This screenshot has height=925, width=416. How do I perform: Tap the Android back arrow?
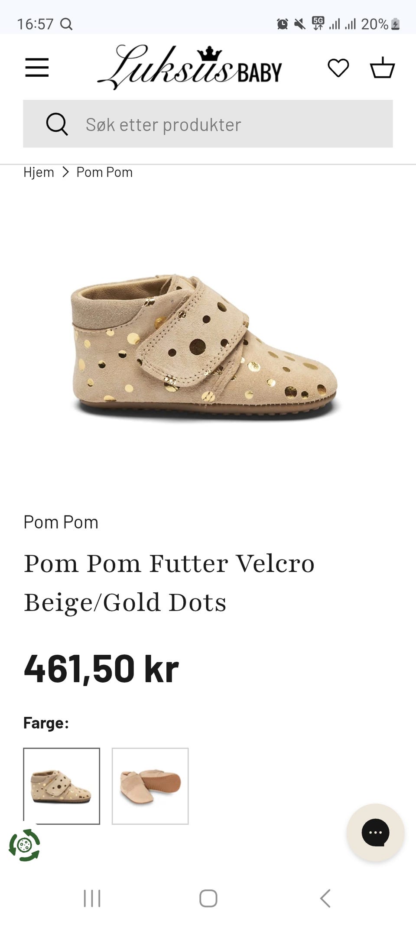(325, 898)
